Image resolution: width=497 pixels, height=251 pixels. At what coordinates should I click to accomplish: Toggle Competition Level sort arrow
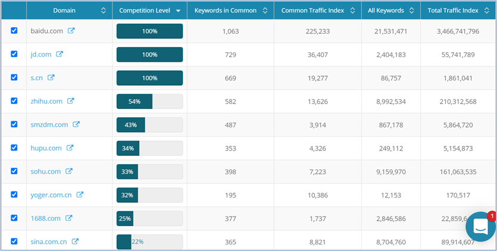point(178,11)
